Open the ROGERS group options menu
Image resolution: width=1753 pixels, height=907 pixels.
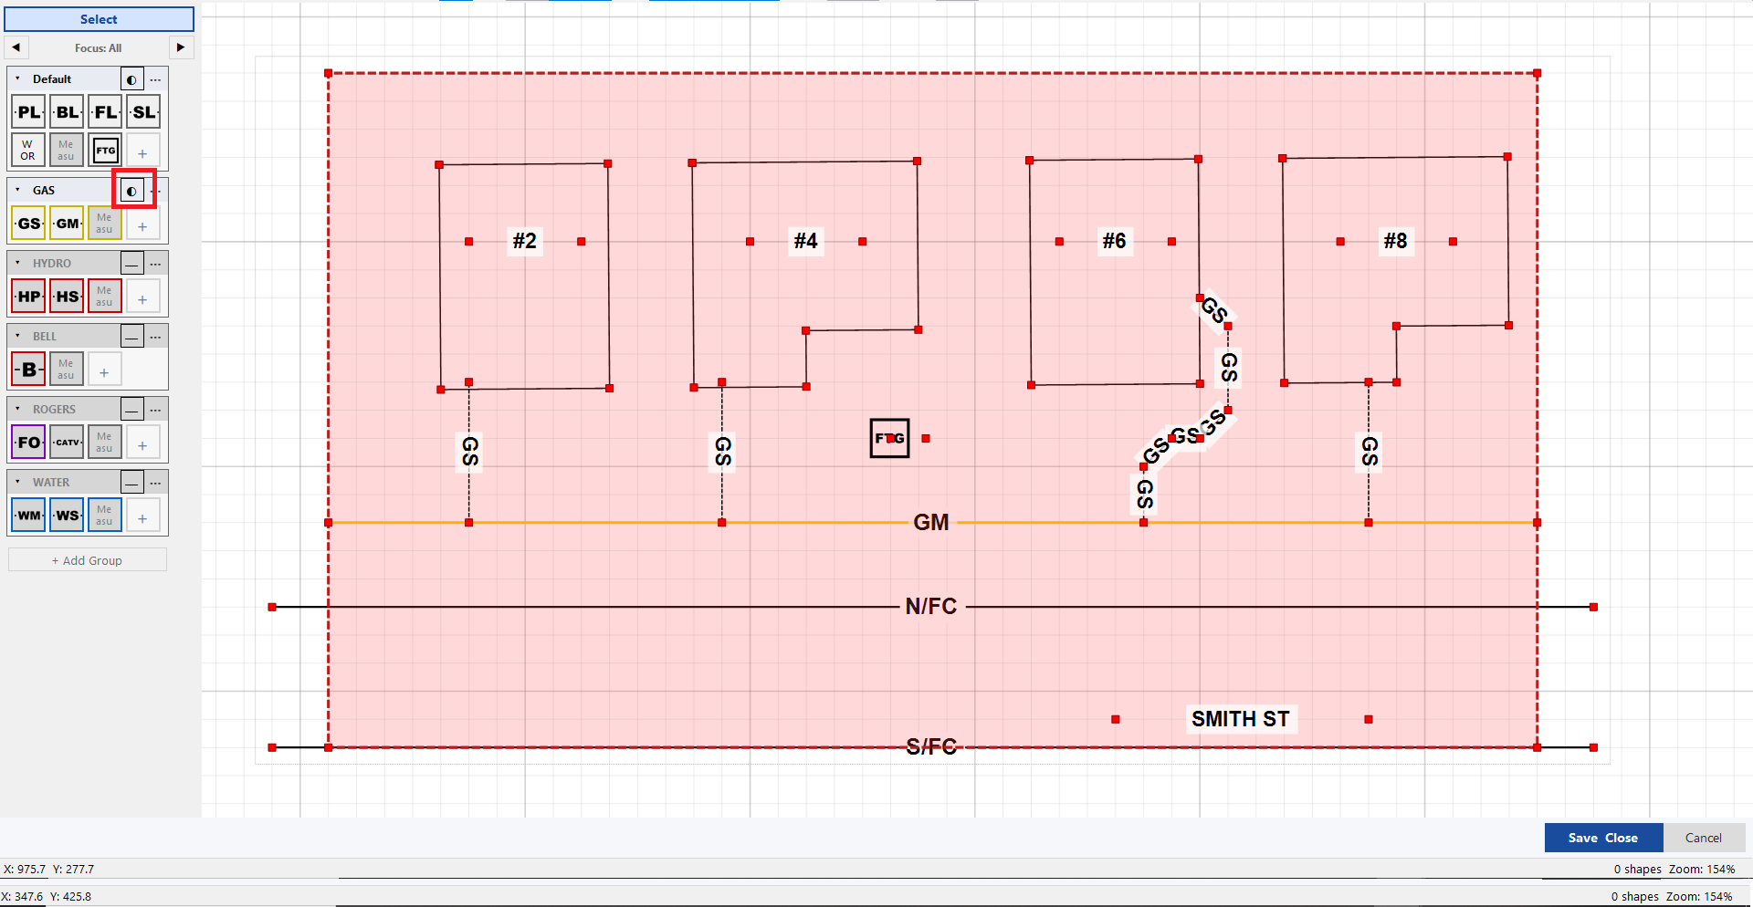tap(156, 410)
